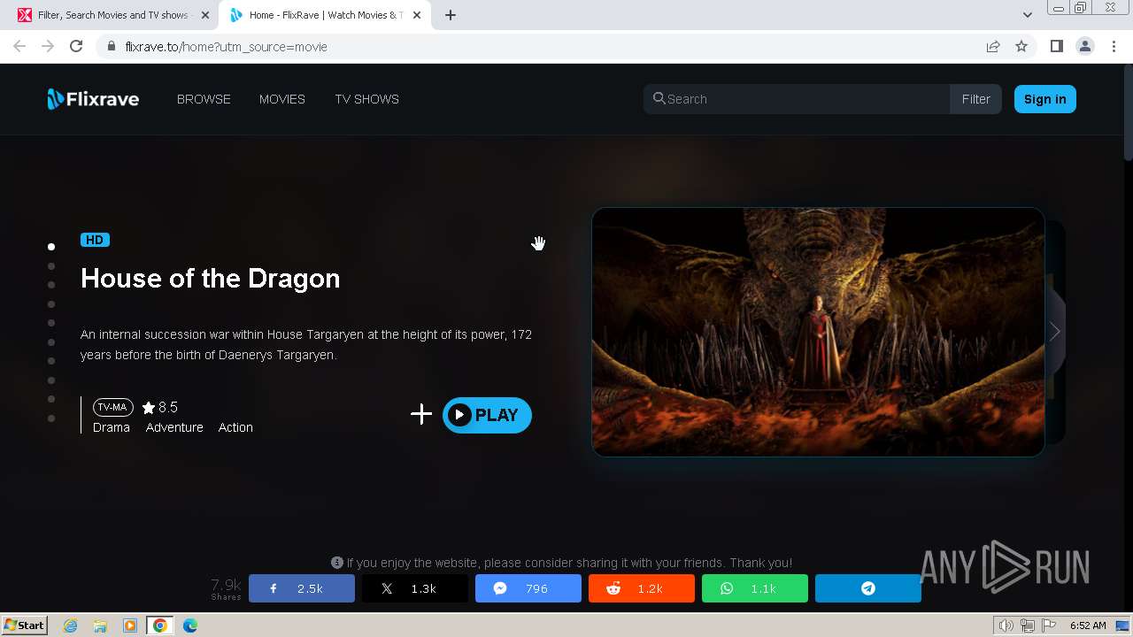Image resolution: width=1133 pixels, height=637 pixels.
Task: Open the TV SHOWS menu
Action: [x=366, y=99]
